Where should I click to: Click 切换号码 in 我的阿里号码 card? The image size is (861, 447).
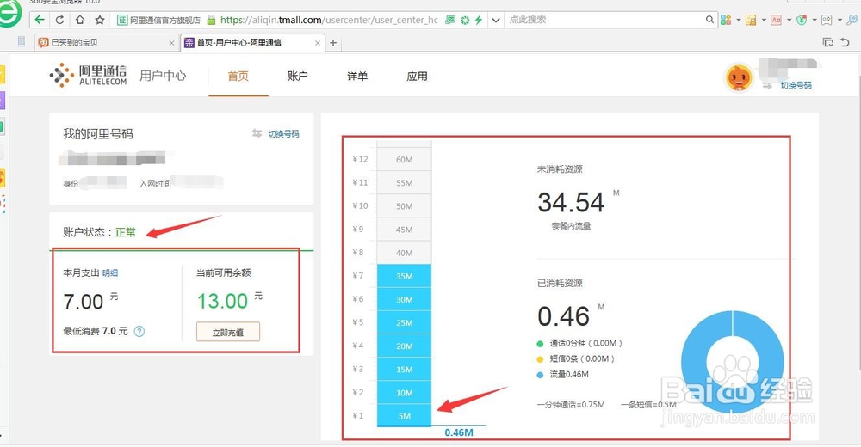point(283,134)
